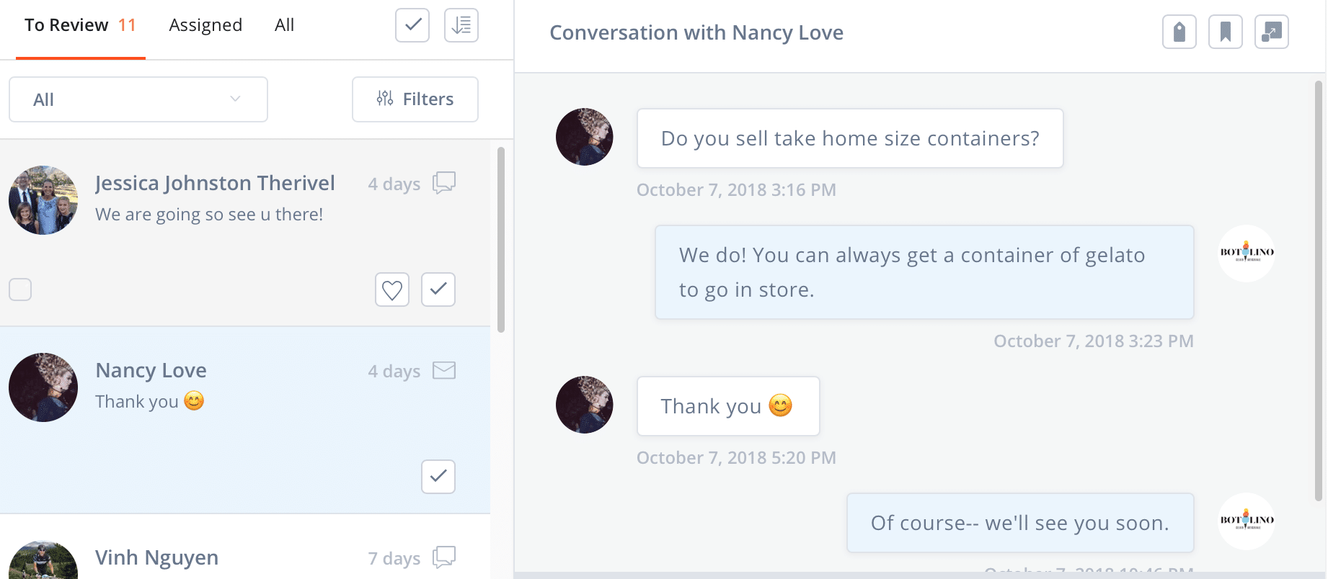This screenshot has width=1328, height=579.
Task: Open the sort order icon
Action: pyautogui.click(x=461, y=25)
